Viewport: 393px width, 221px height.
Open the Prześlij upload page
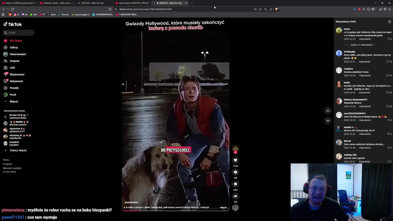pos(11,88)
